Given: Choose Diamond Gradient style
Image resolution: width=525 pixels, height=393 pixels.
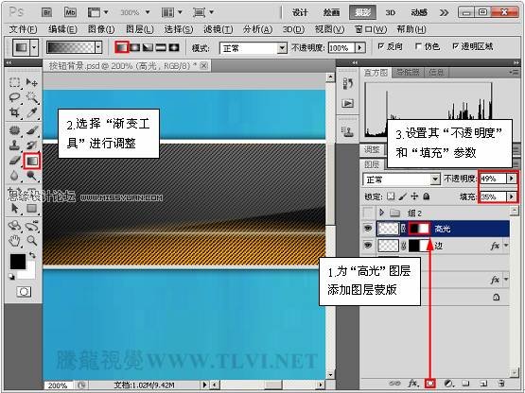Looking at the screenshot, I should [174, 47].
